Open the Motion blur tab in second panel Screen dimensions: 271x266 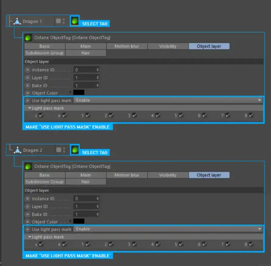[x=127, y=175]
